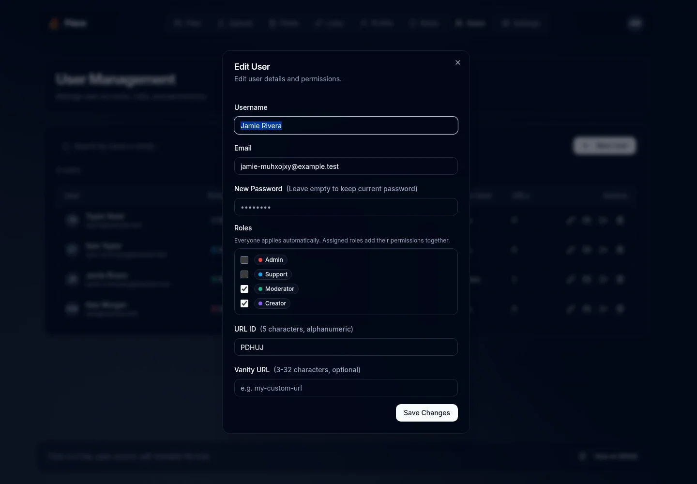The image size is (697, 484).
Task: Click the "Roles" section label
Action: pyautogui.click(x=243, y=228)
